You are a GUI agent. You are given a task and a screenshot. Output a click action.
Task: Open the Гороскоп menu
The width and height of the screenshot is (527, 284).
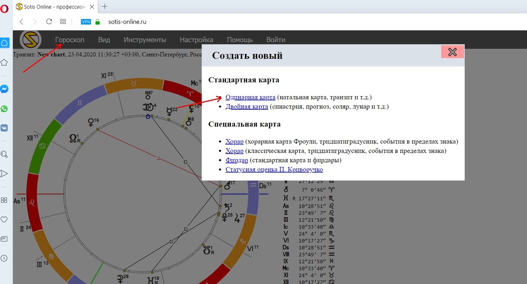70,40
